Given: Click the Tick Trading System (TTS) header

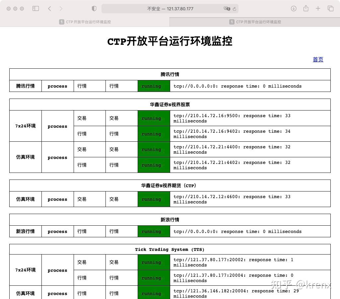Looking at the screenshot, I should [170, 250].
